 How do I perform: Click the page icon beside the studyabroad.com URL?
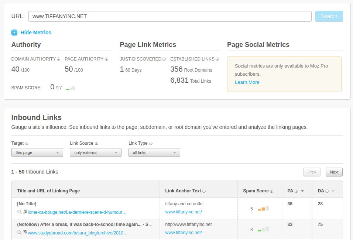pyautogui.click(x=25, y=232)
